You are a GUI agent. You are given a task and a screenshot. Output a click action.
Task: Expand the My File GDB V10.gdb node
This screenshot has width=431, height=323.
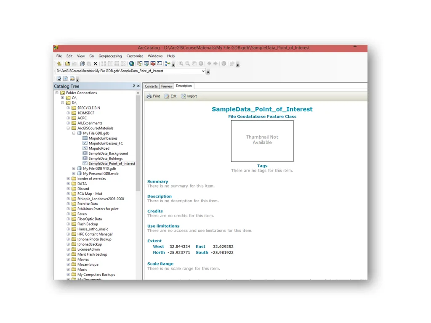[x=74, y=169]
